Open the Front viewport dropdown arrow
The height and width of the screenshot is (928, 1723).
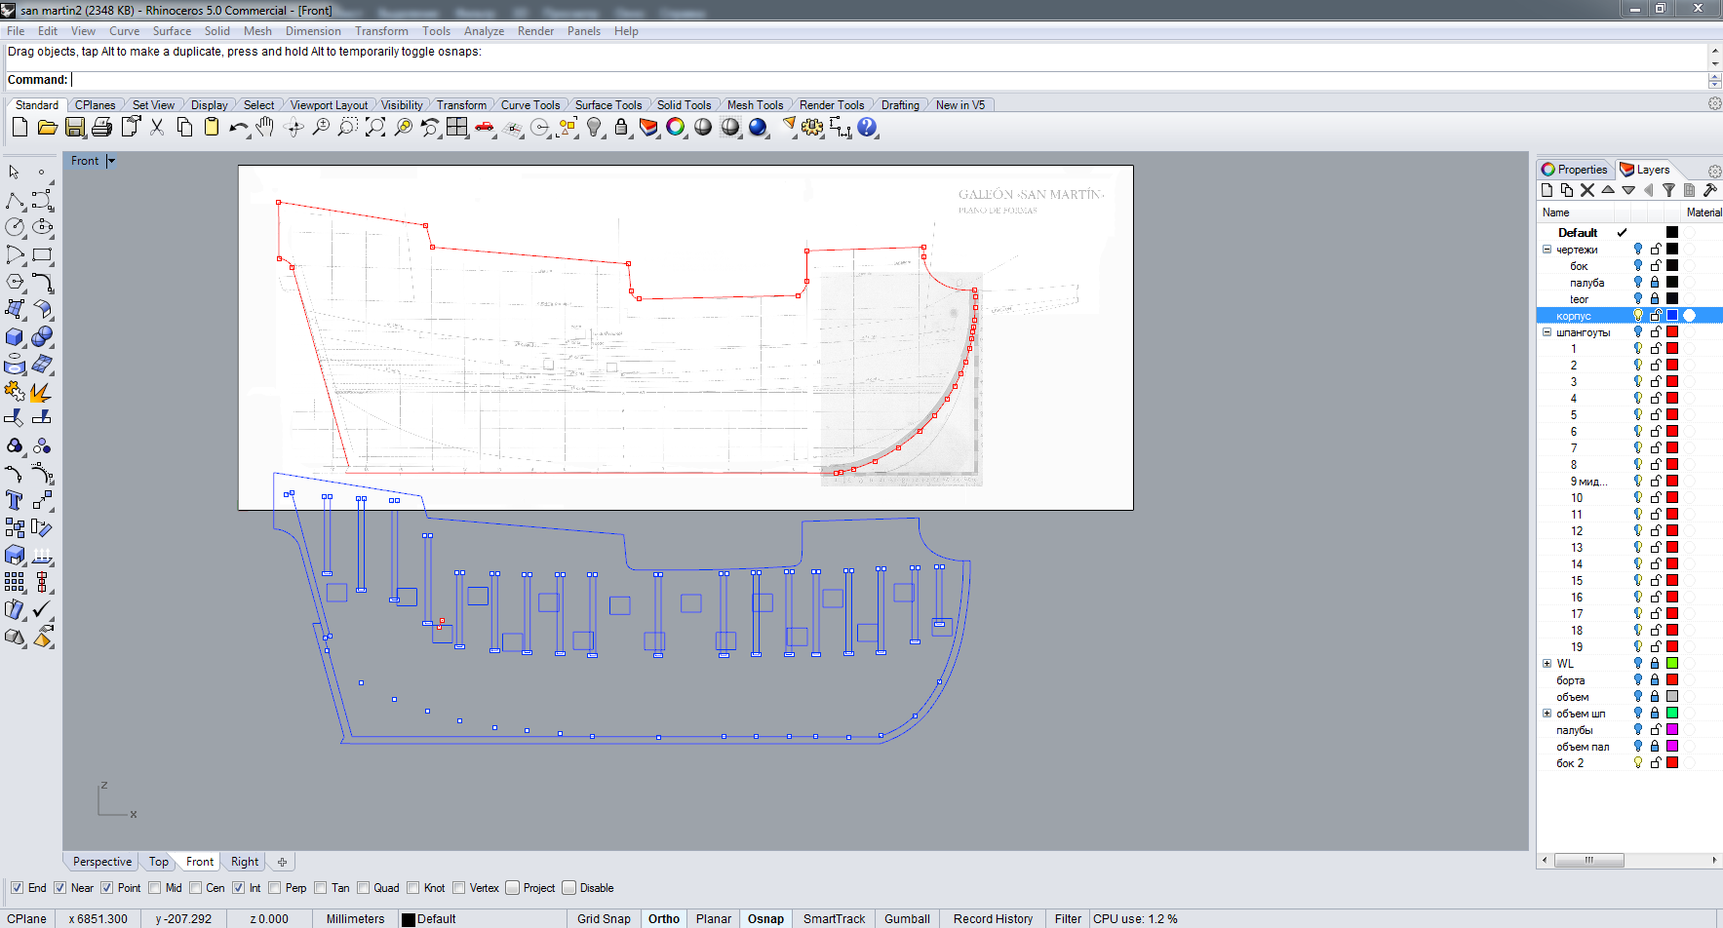111,161
